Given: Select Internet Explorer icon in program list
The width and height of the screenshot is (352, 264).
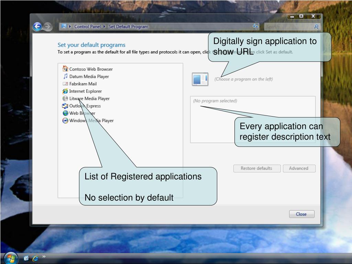Looking at the screenshot, I should (65, 91).
